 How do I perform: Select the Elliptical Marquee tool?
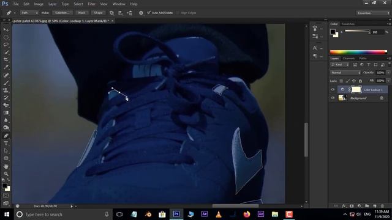tap(6, 37)
